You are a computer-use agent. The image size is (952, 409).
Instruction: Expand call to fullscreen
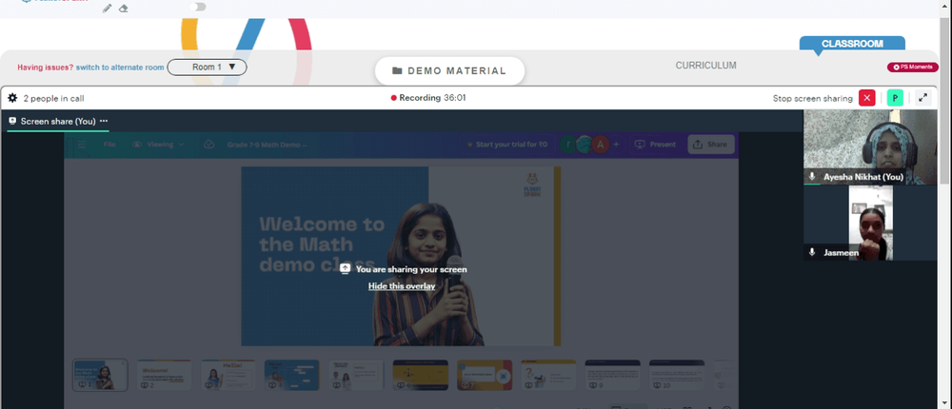coord(922,98)
